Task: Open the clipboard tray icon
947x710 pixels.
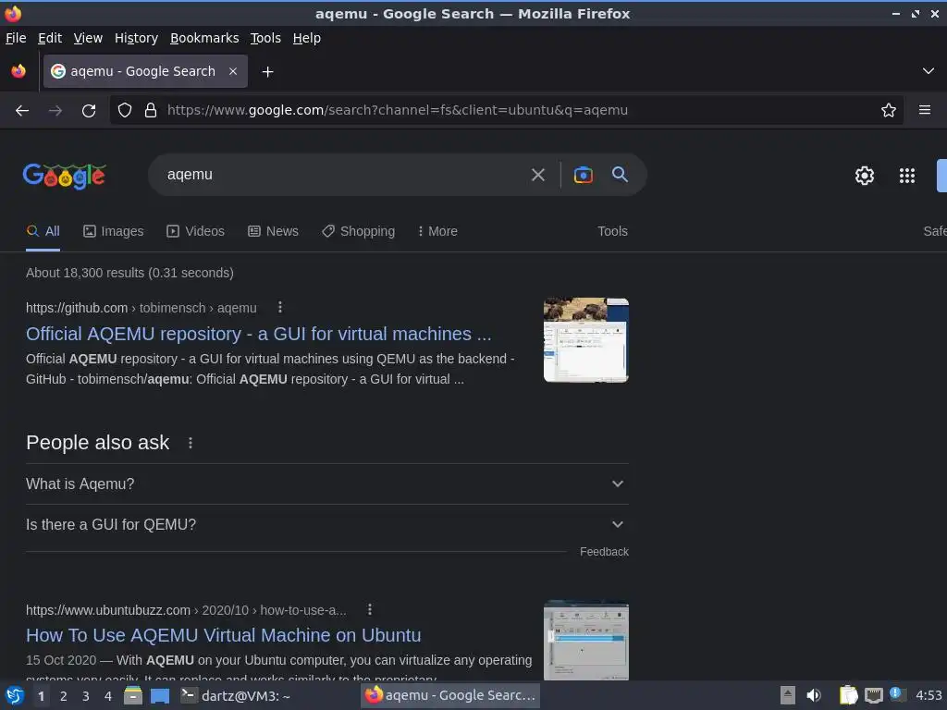Action: pyautogui.click(x=849, y=695)
